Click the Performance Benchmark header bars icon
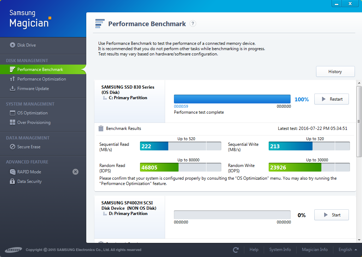 pyautogui.click(x=100, y=24)
